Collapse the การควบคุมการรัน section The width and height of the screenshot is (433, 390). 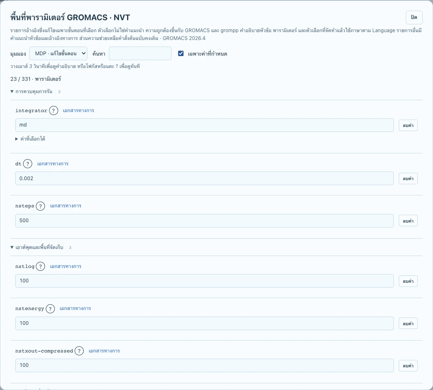pyautogui.click(x=34, y=92)
